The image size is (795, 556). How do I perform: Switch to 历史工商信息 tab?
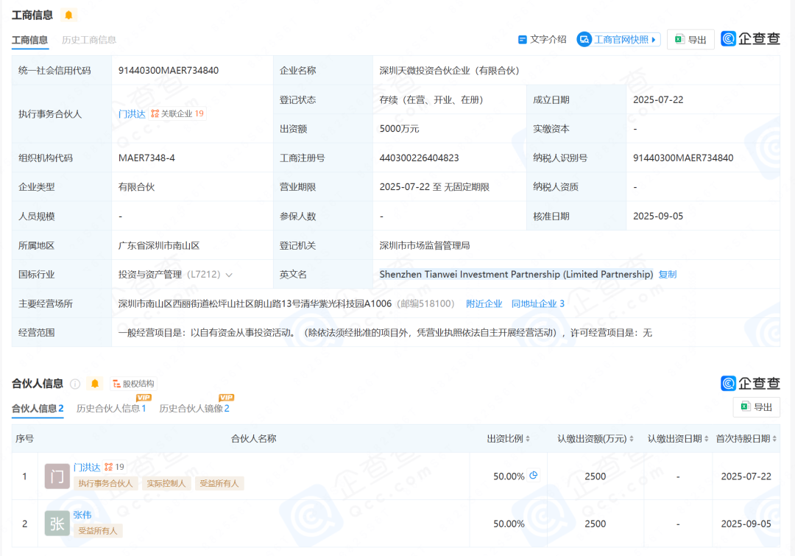click(89, 40)
